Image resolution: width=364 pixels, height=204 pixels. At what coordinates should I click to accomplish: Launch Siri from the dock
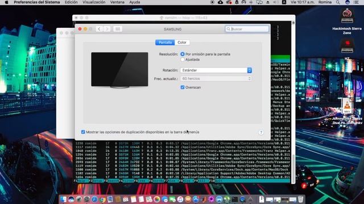[x=71, y=199]
